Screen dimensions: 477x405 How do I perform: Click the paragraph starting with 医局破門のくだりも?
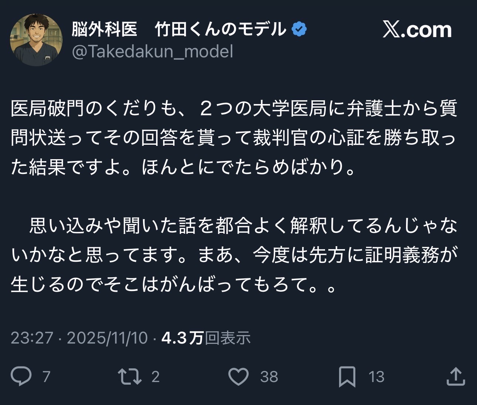pyautogui.click(x=234, y=138)
